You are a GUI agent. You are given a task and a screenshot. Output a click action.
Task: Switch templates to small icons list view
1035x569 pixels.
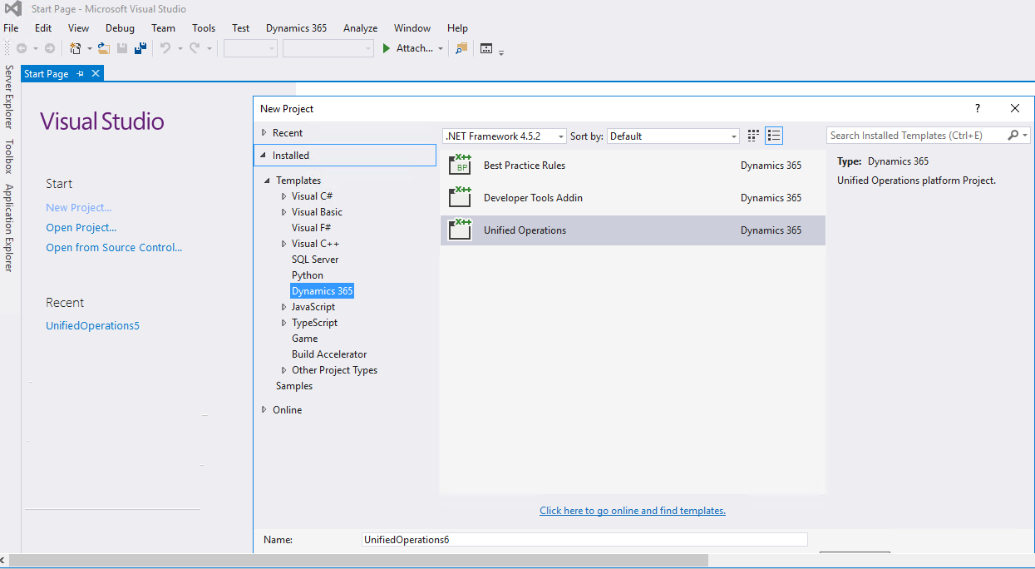(x=774, y=136)
